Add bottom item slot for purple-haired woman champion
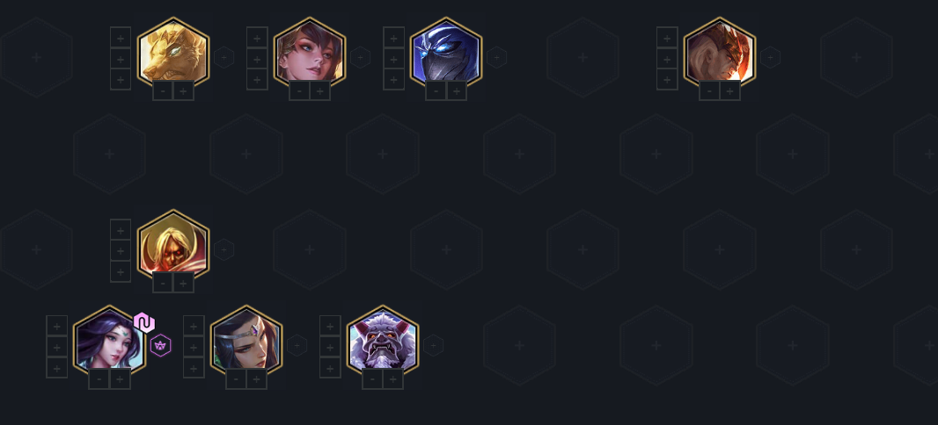This screenshot has height=425, width=938. pos(57,368)
